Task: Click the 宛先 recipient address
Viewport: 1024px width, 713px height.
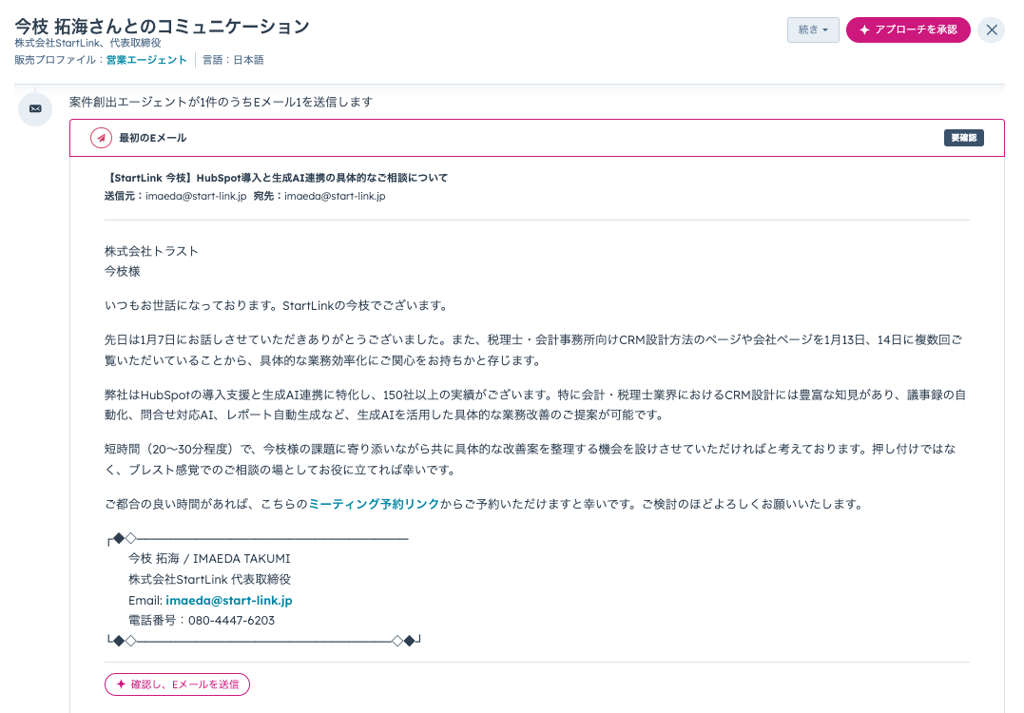Action: 335,196
